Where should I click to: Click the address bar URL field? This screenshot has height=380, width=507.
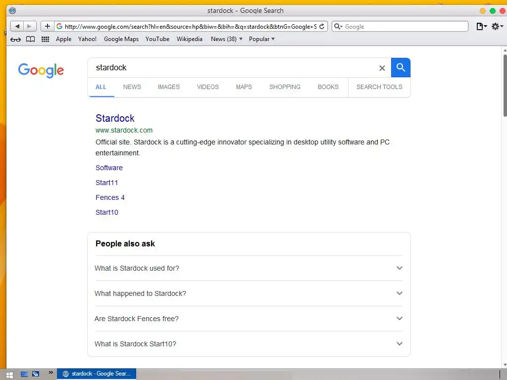[x=191, y=27]
